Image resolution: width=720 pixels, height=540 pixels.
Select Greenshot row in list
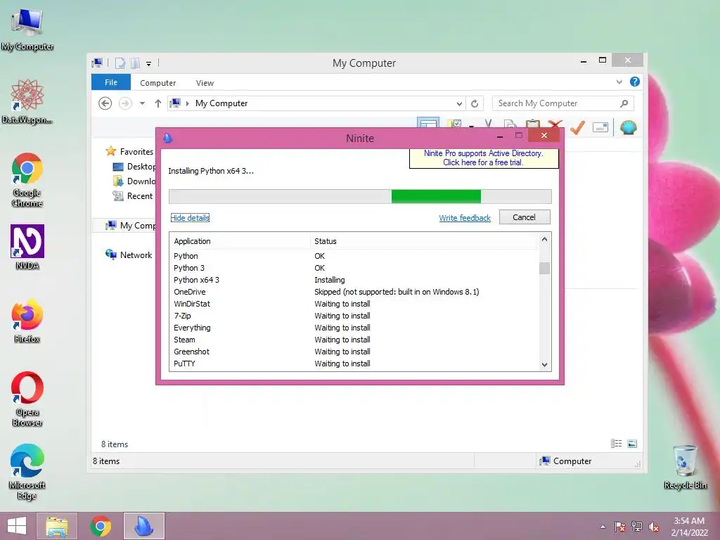pos(354,352)
